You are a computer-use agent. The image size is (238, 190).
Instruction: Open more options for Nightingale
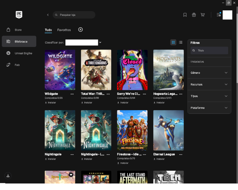72,155
